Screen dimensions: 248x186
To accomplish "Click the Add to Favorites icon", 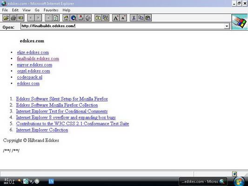I will 106,18.
